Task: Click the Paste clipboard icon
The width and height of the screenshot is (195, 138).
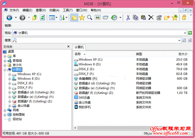Action: point(143,18)
